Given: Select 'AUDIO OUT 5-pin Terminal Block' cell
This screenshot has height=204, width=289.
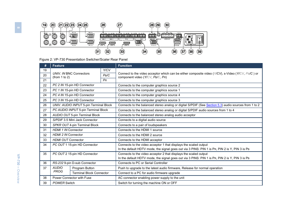Looking at the screenshot, I should click(83, 115).
